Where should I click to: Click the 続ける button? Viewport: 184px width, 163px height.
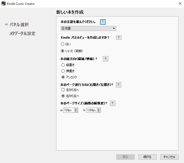click(147, 157)
